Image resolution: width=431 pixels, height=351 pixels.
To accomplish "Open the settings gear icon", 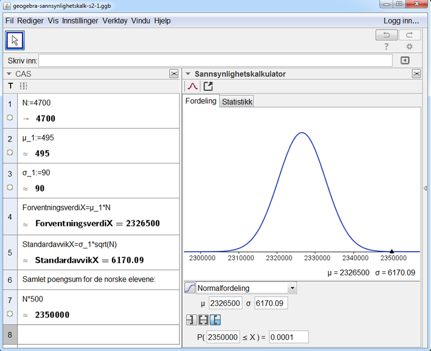I will [409, 47].
